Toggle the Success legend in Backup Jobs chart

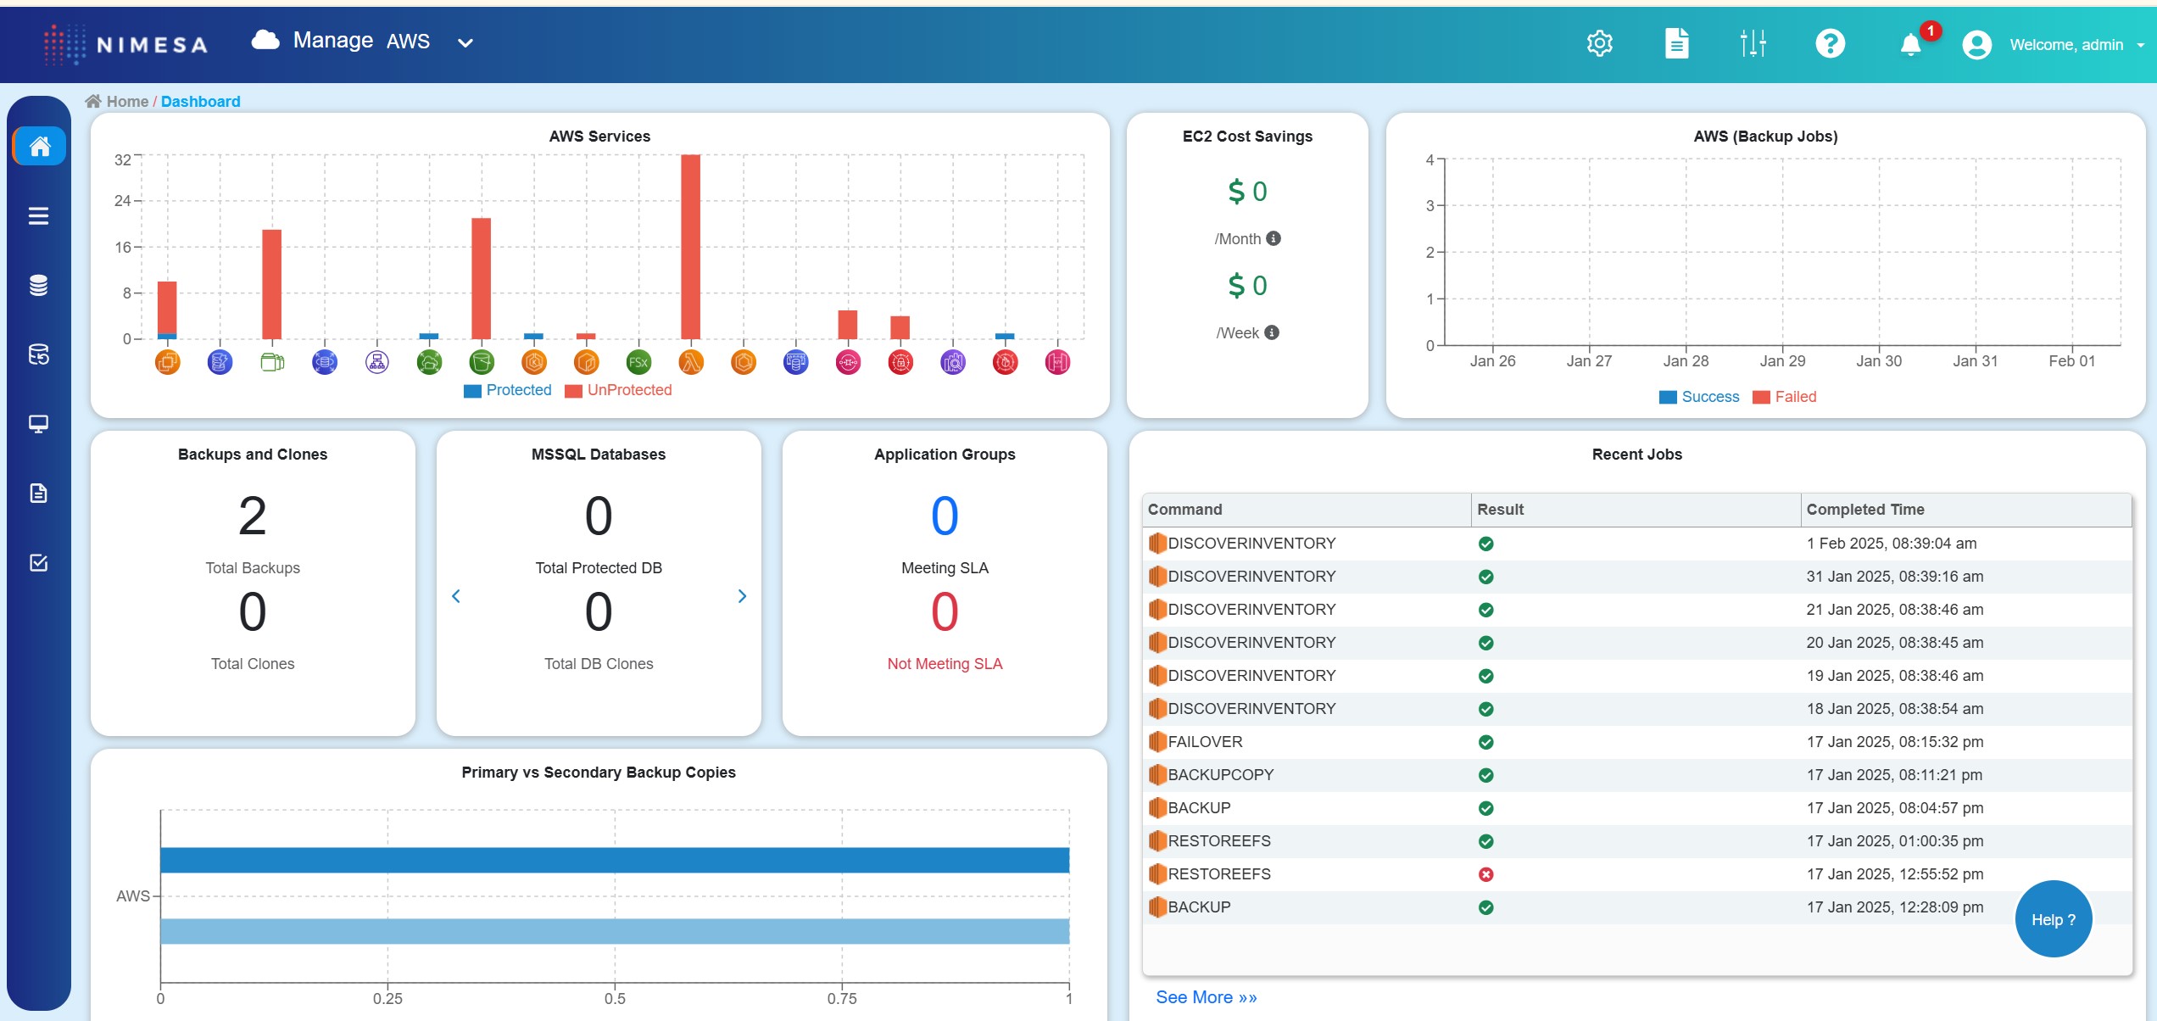point(1698,397)
